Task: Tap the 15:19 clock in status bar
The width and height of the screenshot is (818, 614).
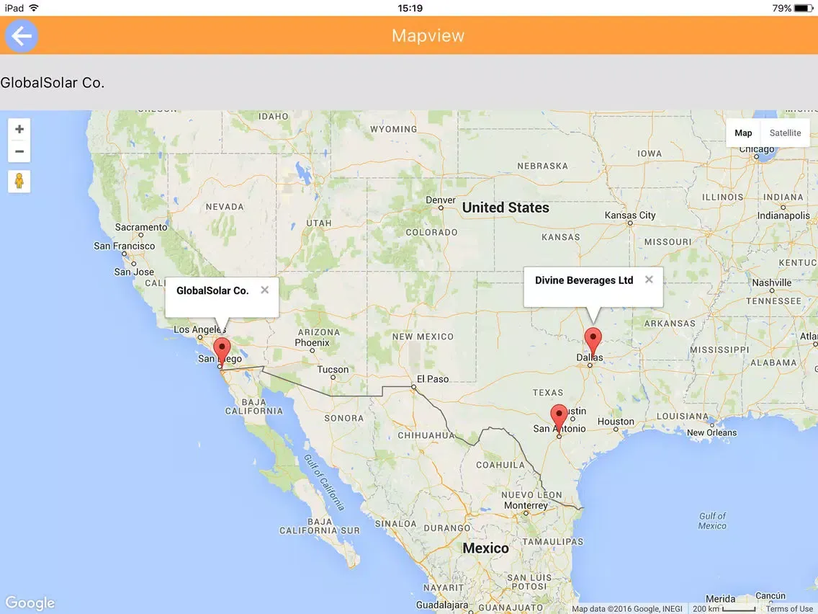Action: (x=410, y=8)
